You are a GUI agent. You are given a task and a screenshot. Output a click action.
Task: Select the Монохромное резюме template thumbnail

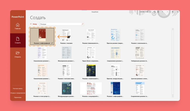[67, 53]
